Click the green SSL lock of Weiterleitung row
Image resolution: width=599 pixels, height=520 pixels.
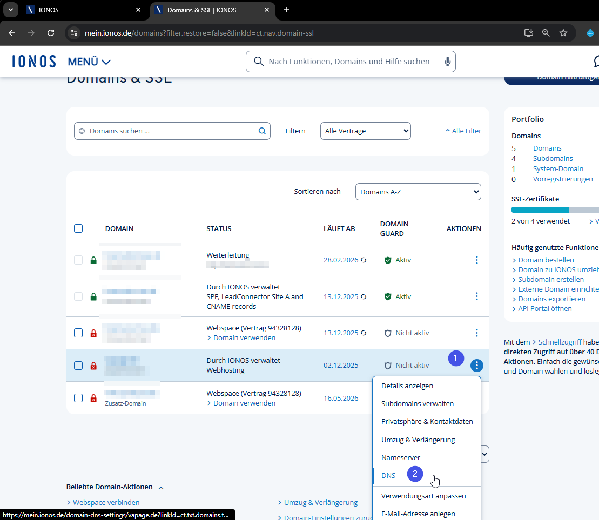pyautogui.click(x=93, y=260)
